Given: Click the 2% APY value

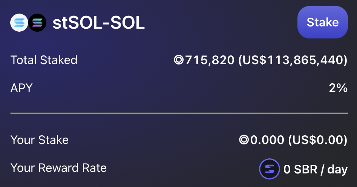Looking at the screenshot, I should pos(338,88).
